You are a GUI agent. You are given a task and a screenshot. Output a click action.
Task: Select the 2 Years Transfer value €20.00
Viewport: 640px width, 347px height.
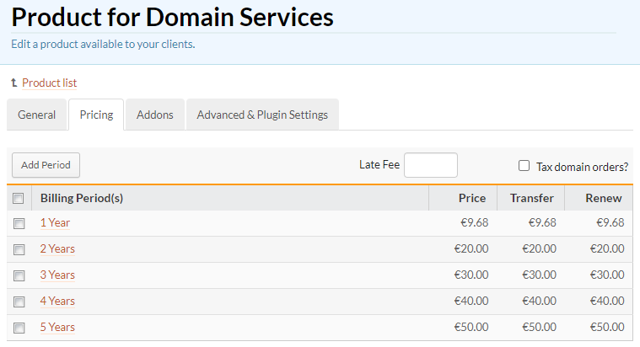(539, 248)
